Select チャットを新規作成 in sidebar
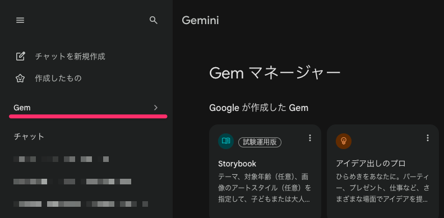Screen dimensions: 444x218 pyautogui.click(x=70, y=57)
